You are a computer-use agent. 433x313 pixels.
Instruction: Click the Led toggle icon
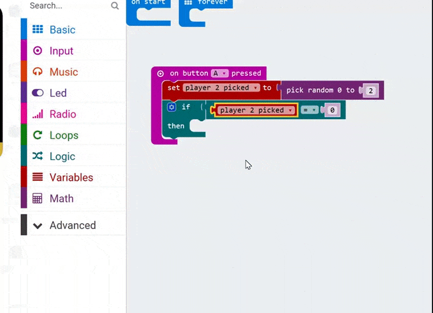click(37, 93)
